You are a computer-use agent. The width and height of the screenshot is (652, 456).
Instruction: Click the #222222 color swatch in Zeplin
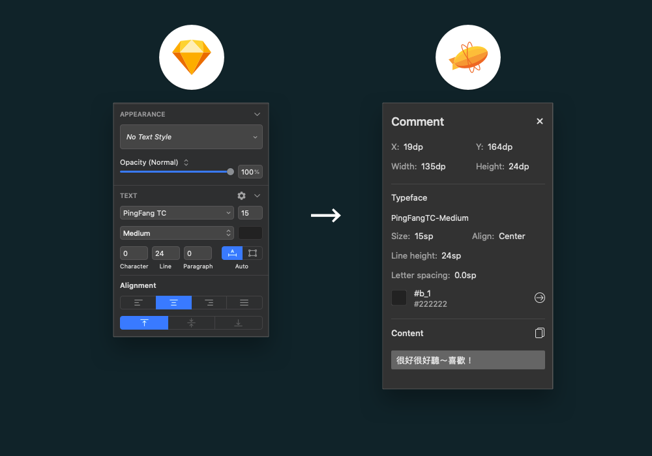pyautogui.click(x=399, y=298)
